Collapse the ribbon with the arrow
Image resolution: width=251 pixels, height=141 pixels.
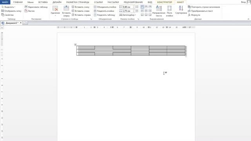pyautogui.click(x=248, y=19)
